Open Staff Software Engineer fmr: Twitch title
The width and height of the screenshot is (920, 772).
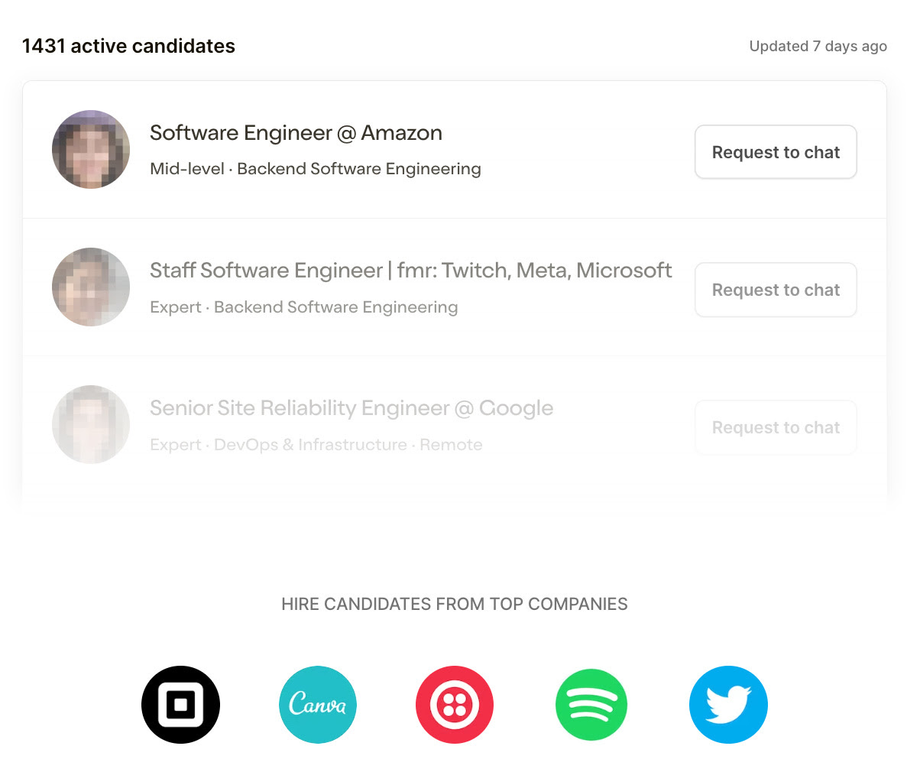point(411,271)
